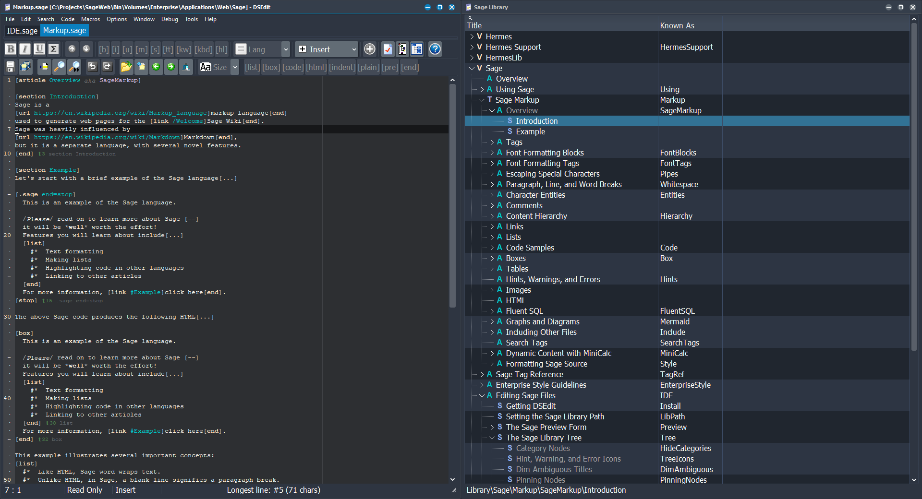The height and width of the screenshot is (499, 922).
Task: Click the Insert mode status bar entry
Action: pos(125,490)
